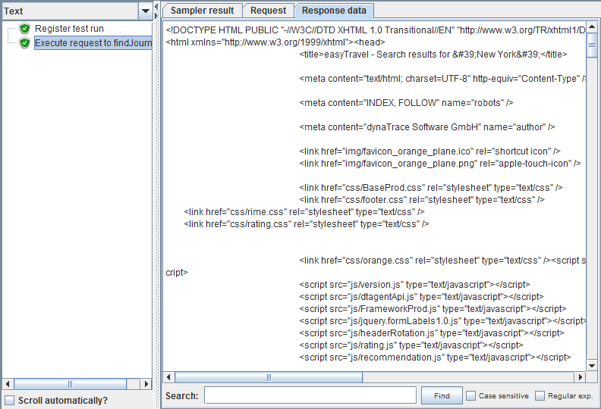Viewport: 601px width, 409px height.
Task: Click the js/version.js script line
Action: tap(415, 285)
